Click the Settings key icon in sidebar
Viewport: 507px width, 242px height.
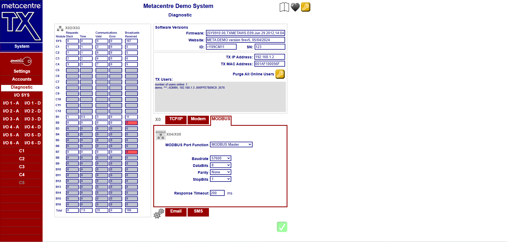21,62
